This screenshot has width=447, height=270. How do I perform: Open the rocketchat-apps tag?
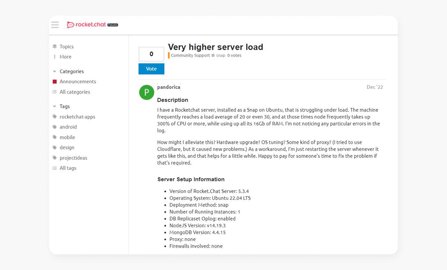click(77, 117)
